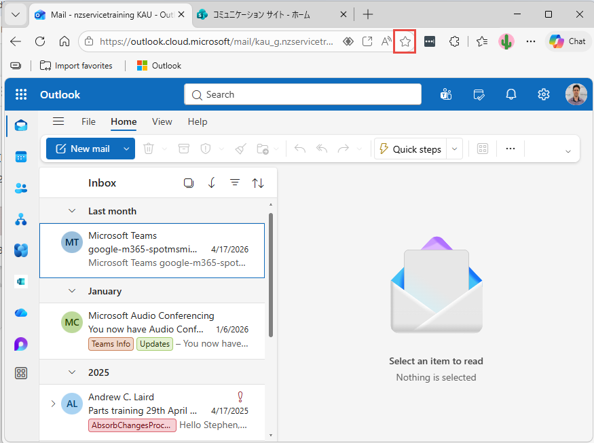Open the Microsoft 365 app launcher grid

pos(21,94)
